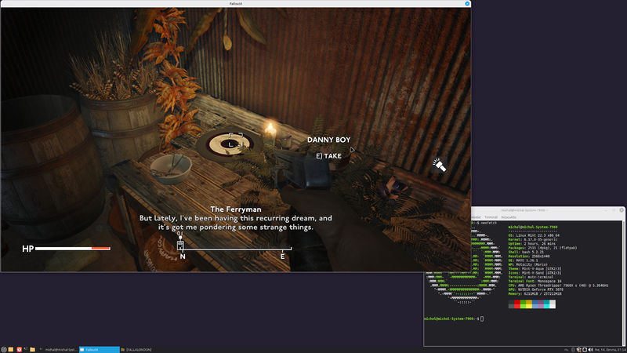
Task: Close the terminal window
Action: click(x=622, y=210)
